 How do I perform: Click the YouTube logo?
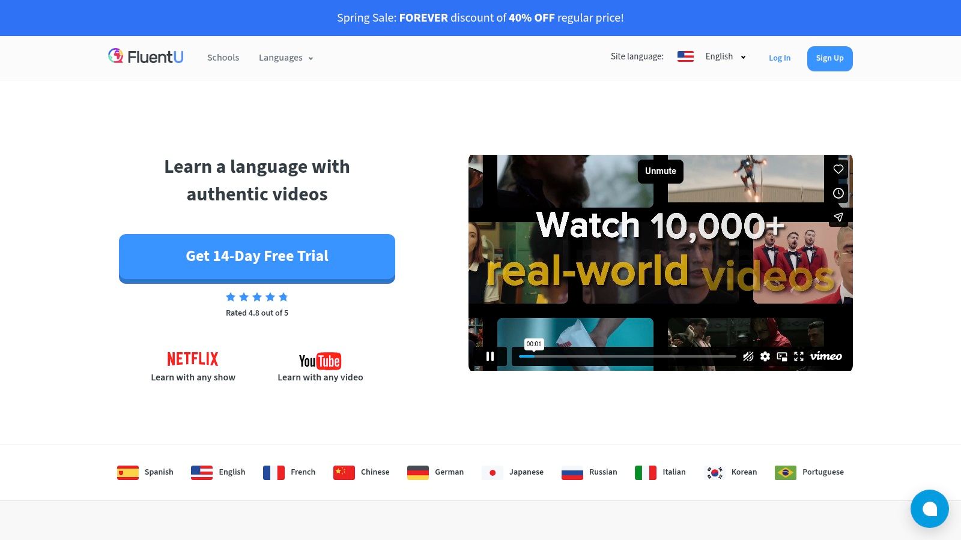pos(320,361)
